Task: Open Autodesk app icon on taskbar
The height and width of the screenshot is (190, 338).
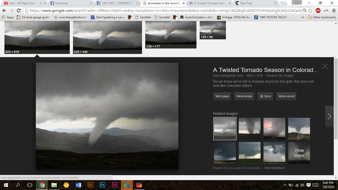Action: coord(127,185)
